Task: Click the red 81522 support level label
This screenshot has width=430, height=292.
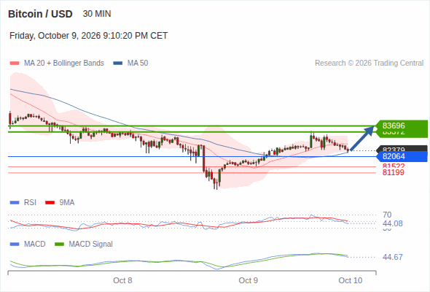Action: click(x=394, y=166)
